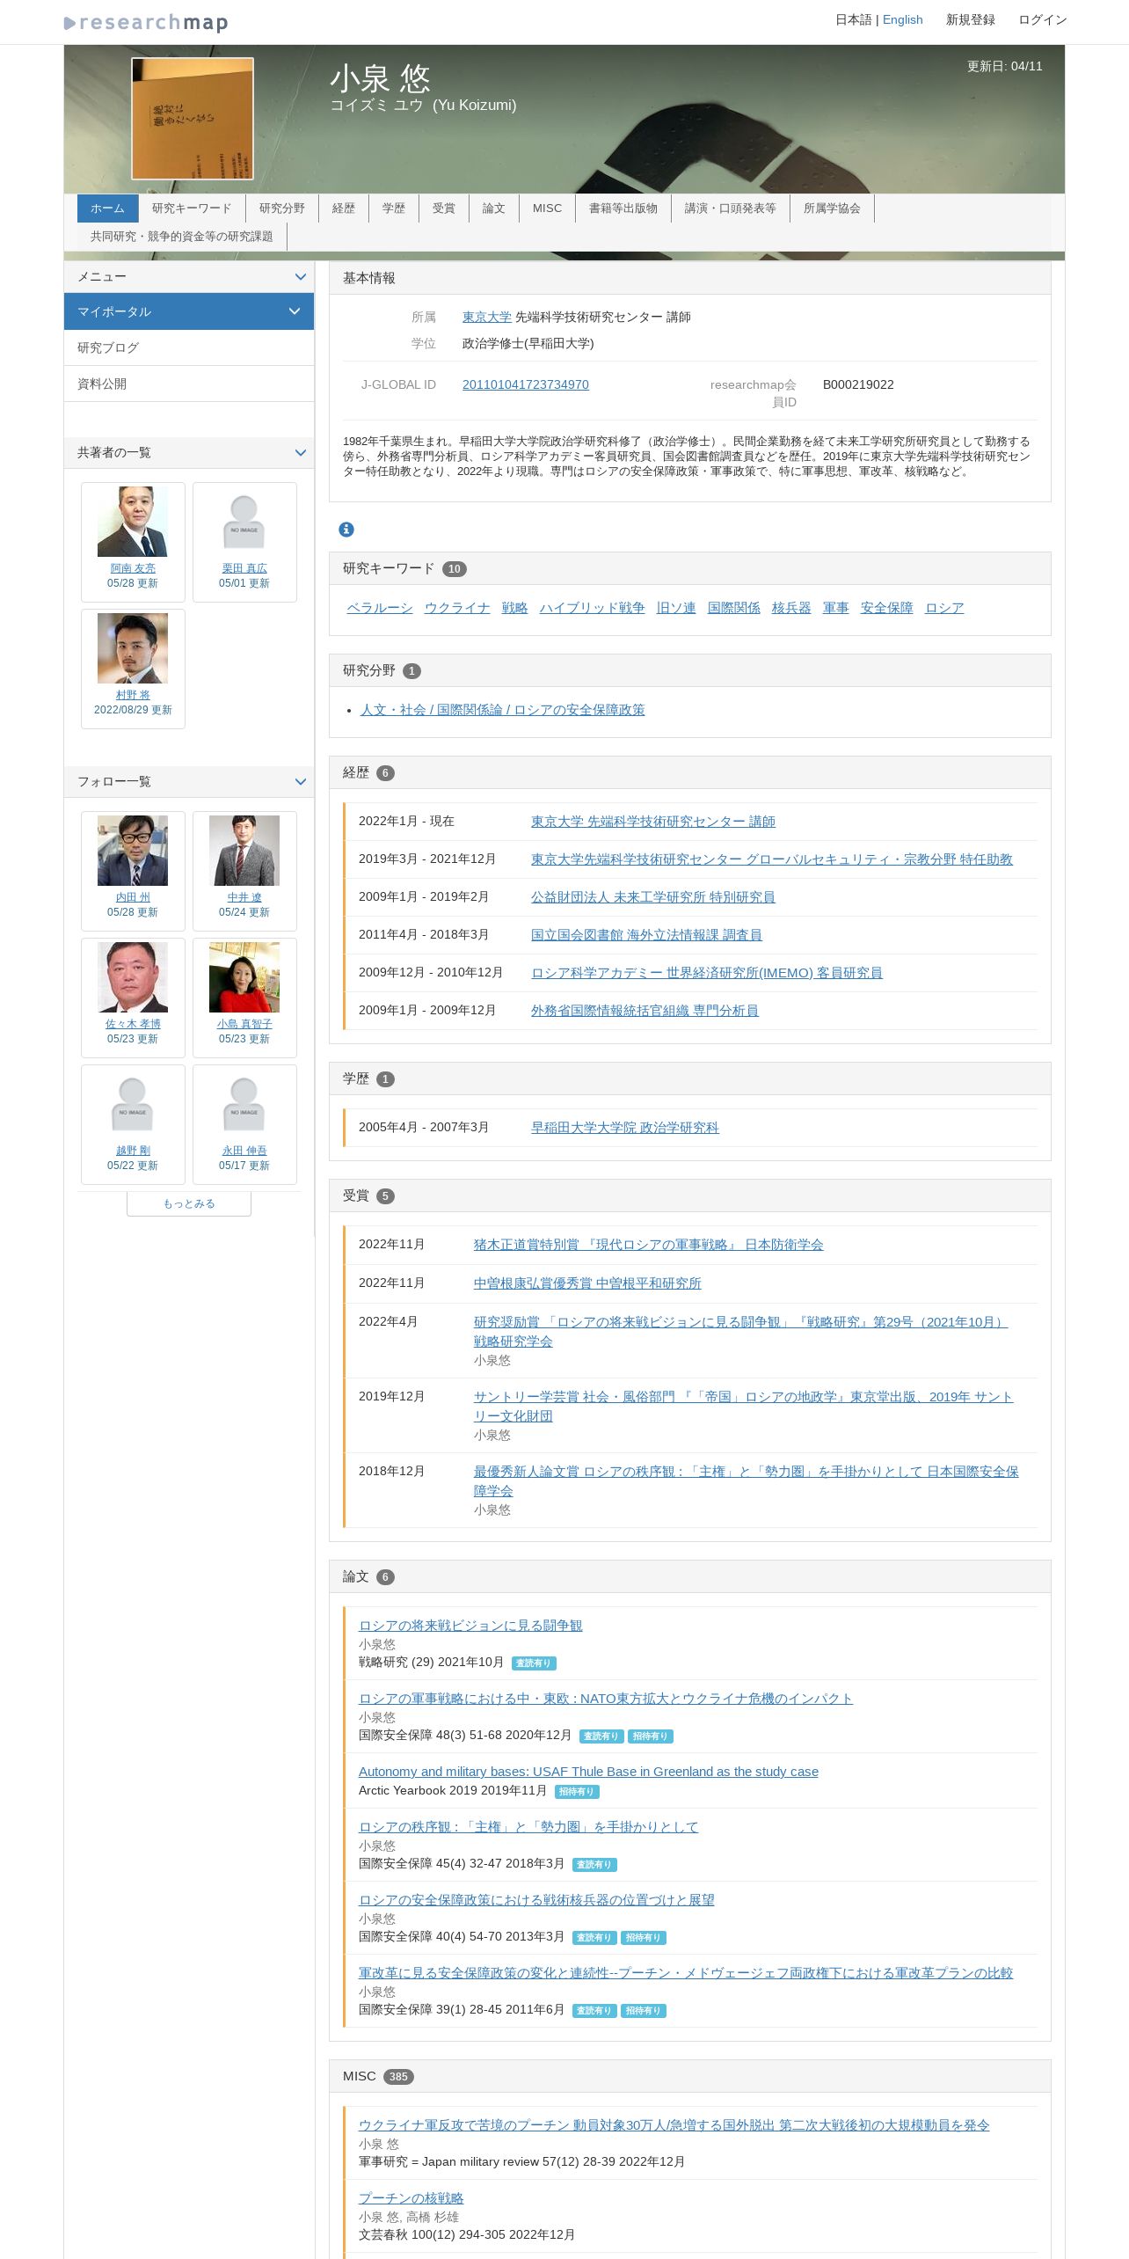The width and height of the screenshot is (1129, 2259).
Task: Click 新規登録 in the header
Action: click(x=971, y=19)
